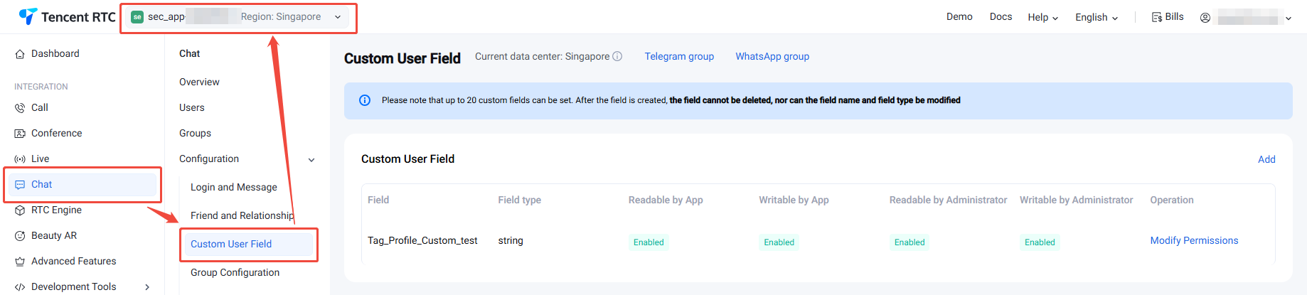This screenshot has width=1307, height=295.
Task: Click the Advanced Features icon
Action: click(20, 262)
